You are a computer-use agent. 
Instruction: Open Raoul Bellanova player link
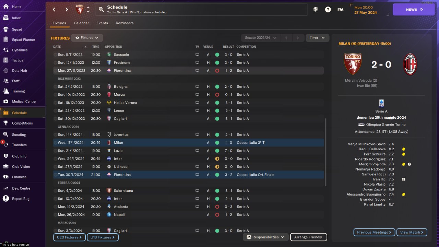(x=372, y=149)
